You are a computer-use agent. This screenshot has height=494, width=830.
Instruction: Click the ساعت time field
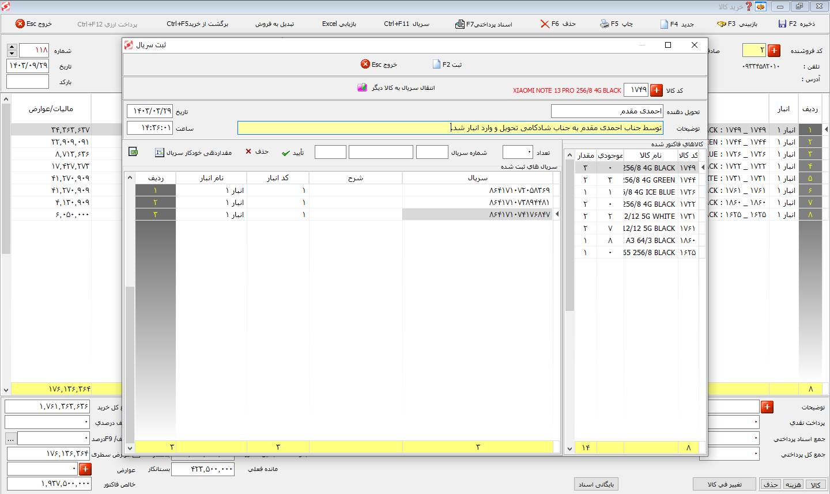pos(150,128)
